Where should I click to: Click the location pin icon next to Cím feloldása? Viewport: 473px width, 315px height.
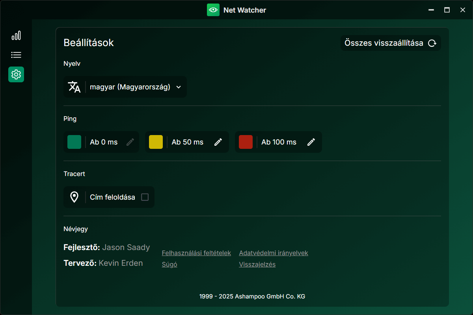[74, 197]
